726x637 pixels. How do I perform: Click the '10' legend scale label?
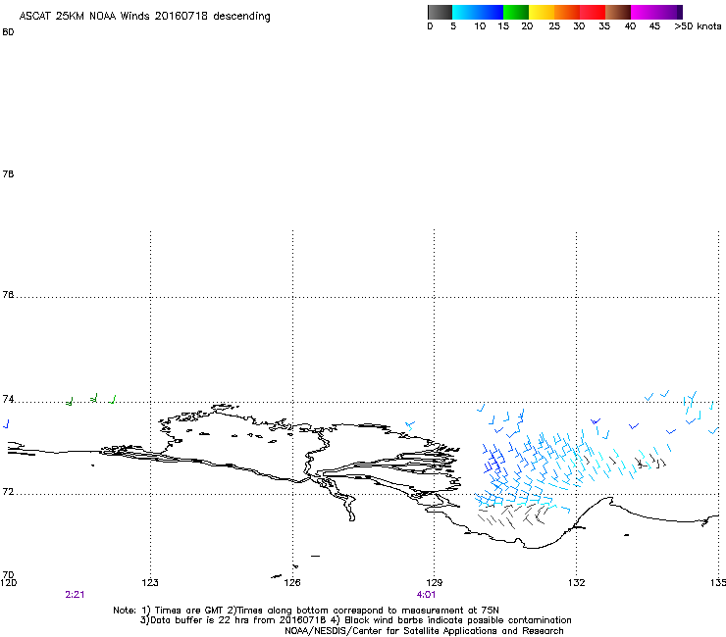pyautogui.click(x=480, y=26)
